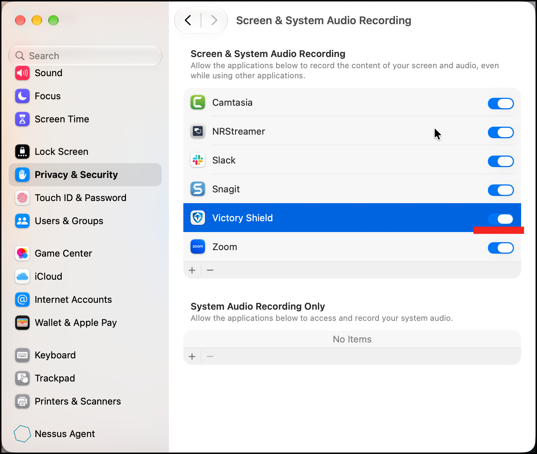
Task: Add an app to screen recording list
Action: tap(192, 270)
